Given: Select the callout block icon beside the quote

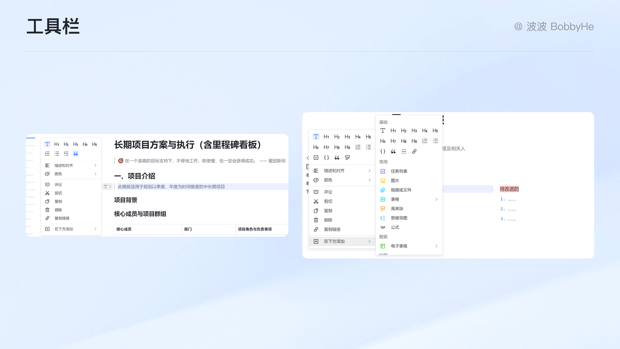Looking at the screenshot, I should [x=347, y=158].
